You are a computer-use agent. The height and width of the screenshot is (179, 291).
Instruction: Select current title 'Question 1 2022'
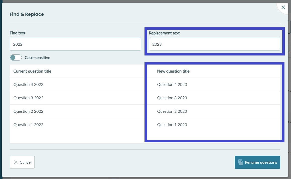[x=28, y=125]
